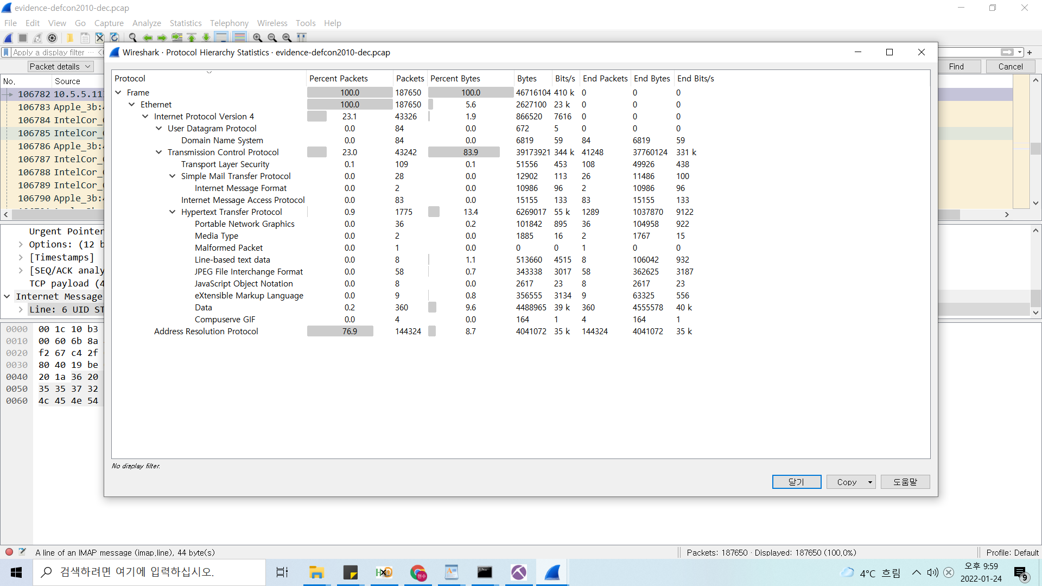Screen dimensions: 1042x586
Task: Click the plus add filter button
Action: coord(1030,53)
